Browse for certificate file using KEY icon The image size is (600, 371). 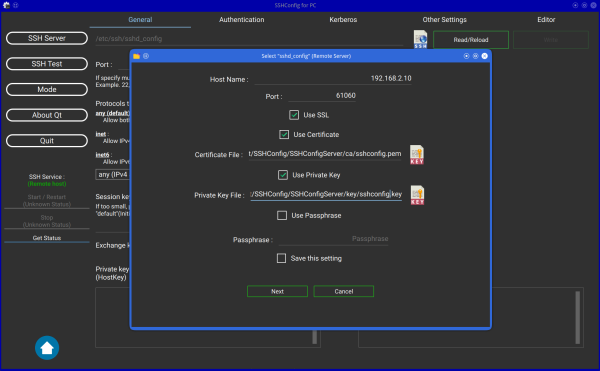[417, 155]
